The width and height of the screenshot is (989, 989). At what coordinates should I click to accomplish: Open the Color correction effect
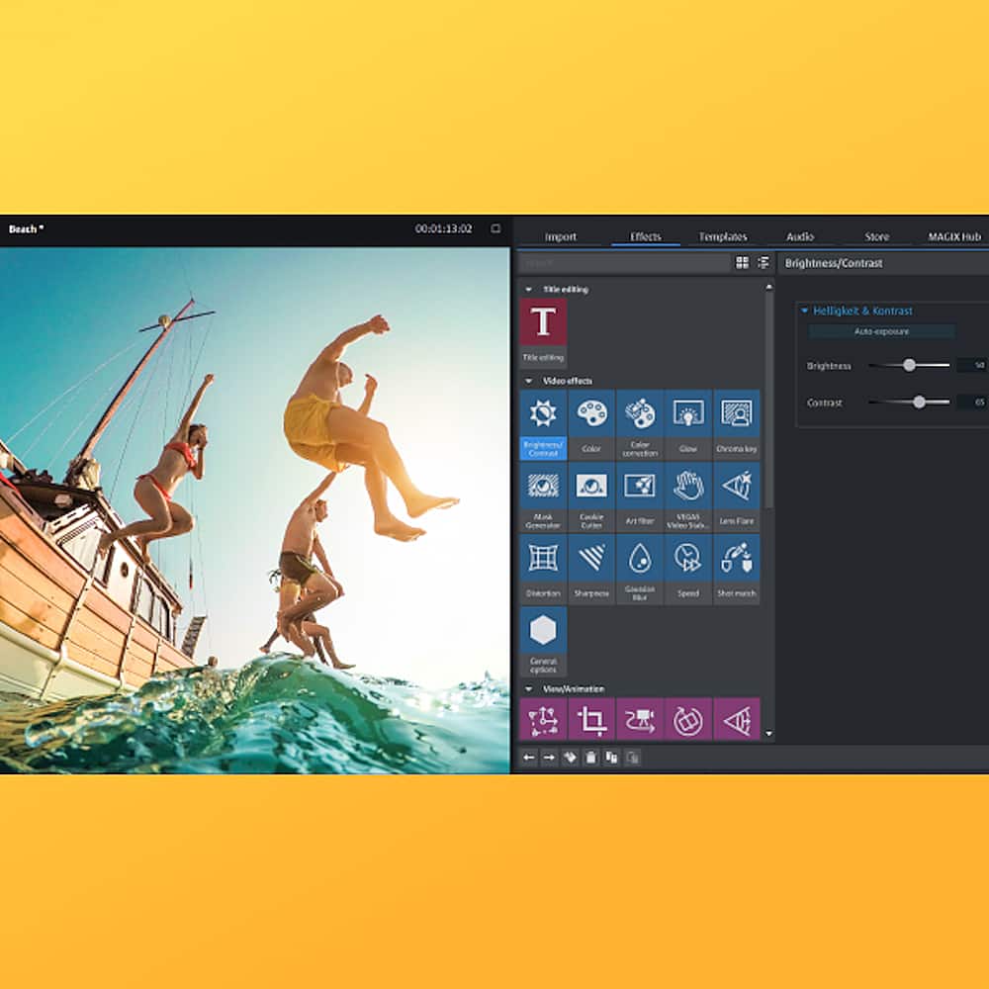[x=640, y=424]
